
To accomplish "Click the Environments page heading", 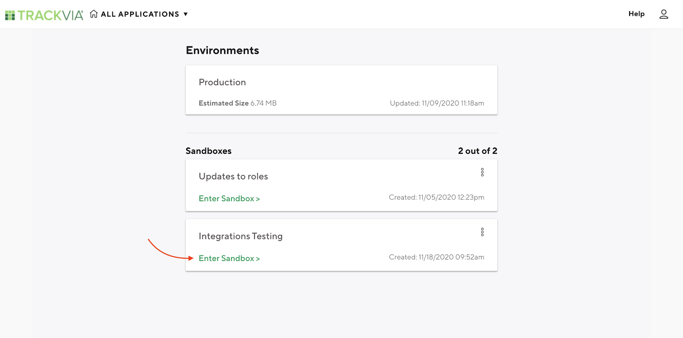I will tap(222, 50).
